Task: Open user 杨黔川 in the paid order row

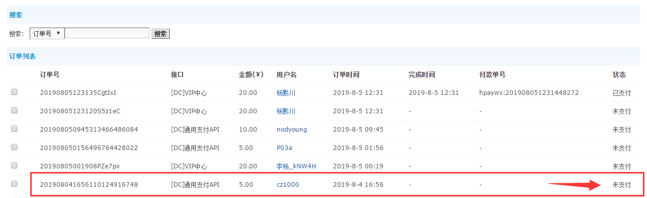Action: pos(286,93)
